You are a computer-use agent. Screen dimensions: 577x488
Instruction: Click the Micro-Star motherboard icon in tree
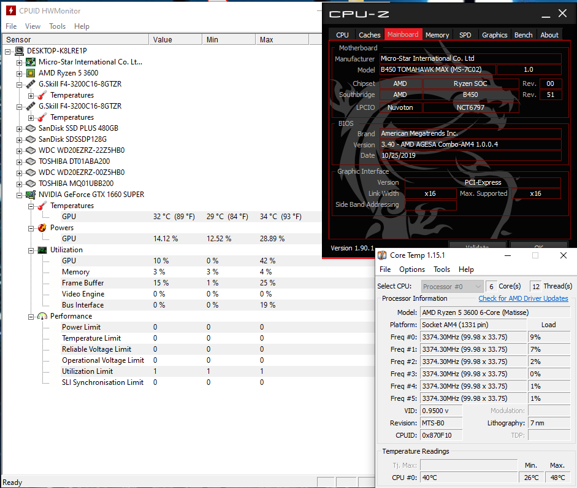[31, 62]
